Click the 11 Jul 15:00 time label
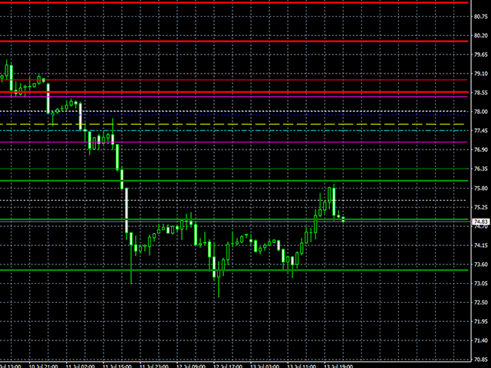Screen dimensions: 491x368 [x=117, y=366]
